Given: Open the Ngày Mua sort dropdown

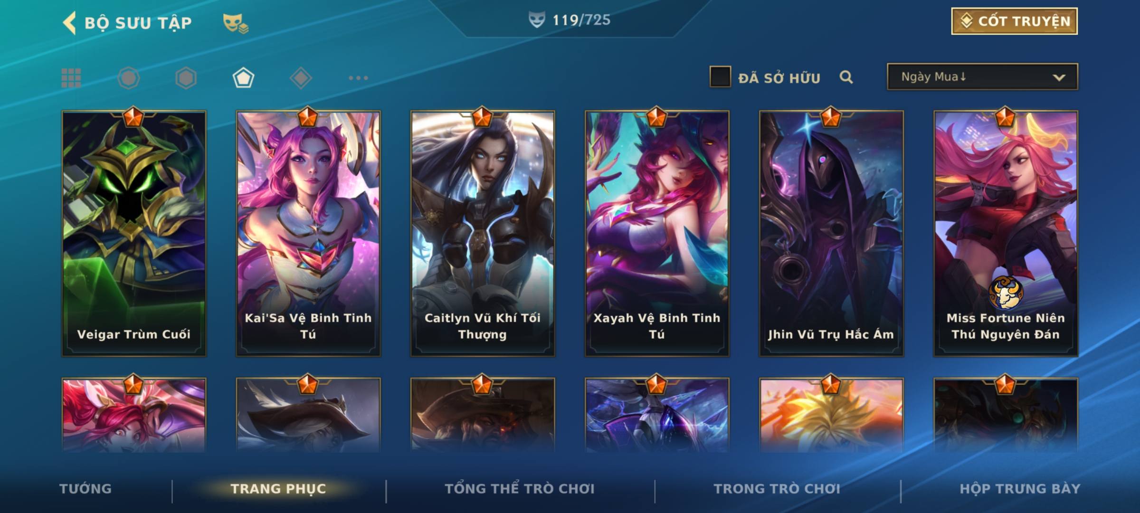Looking at the screenshot, I should 982,76.
